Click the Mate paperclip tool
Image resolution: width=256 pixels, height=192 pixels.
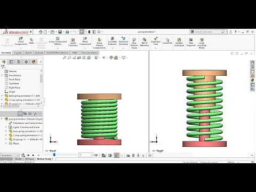pyautogui.click(x=31, y=41)
